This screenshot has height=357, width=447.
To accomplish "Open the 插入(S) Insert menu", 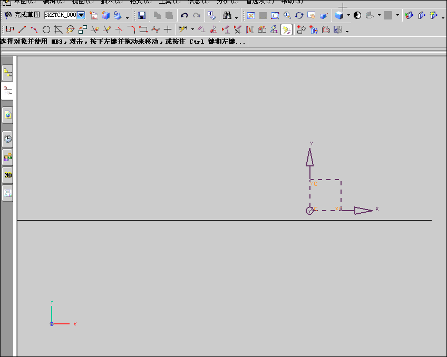I will (111, 2).
